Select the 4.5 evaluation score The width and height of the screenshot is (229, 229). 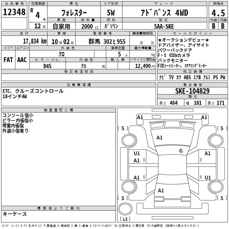click(x=218, y=13)
